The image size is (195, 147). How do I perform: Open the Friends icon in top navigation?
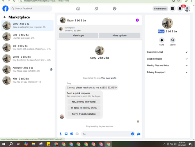(x=96, y=9)
